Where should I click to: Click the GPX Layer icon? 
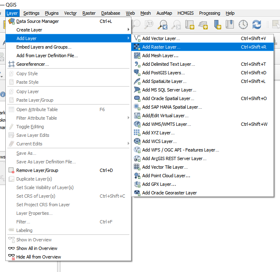tap(137, 184)
